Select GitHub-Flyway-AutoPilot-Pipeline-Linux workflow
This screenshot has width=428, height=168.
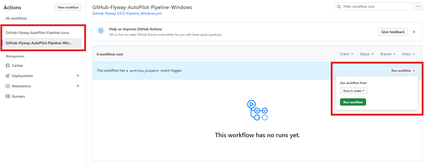[37, 33]
